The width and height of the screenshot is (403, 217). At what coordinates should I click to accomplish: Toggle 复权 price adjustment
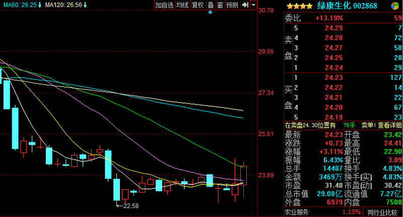tap(198, 5)
